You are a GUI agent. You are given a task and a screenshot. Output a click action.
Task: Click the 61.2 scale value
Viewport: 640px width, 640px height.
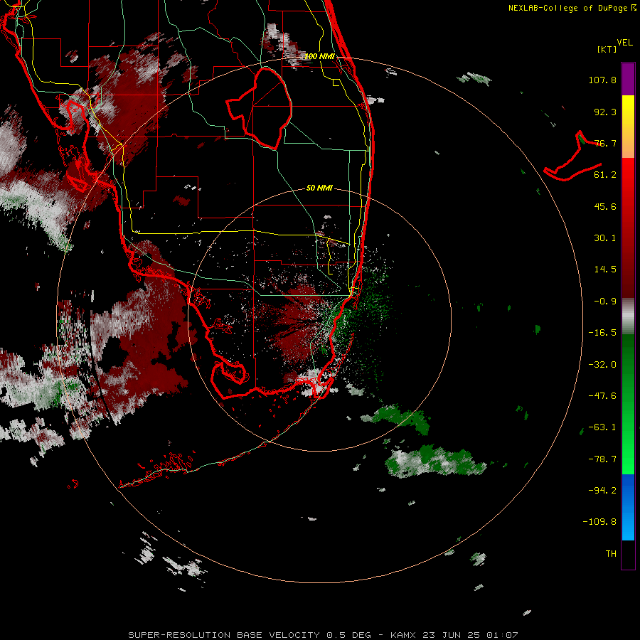[605, 175]
